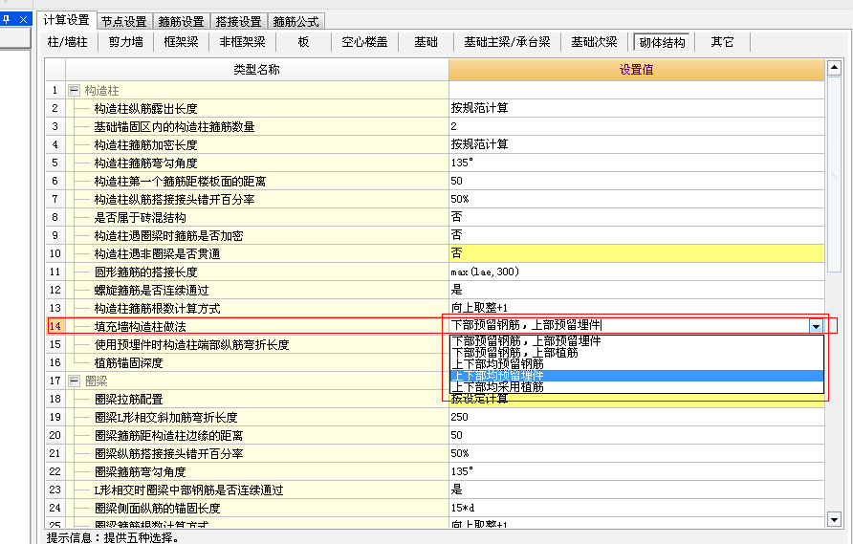Select row number 14 header
The width and height of the screenshot is (853, 544).
click(55, 326)
